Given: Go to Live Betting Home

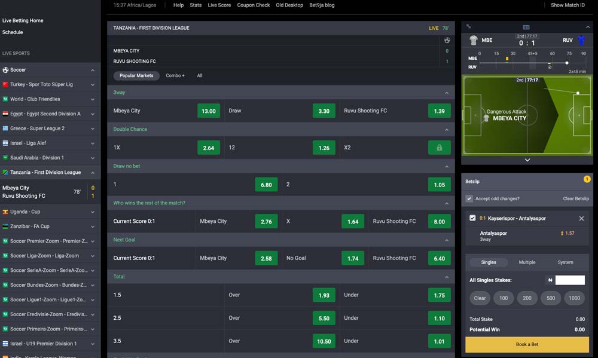Looking at the screenshot, I should click(23, 20).
